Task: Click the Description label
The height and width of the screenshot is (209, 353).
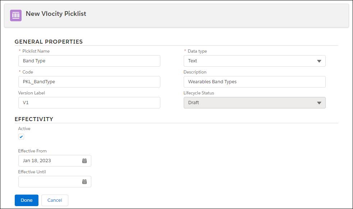Action: (x=195, y=72)
